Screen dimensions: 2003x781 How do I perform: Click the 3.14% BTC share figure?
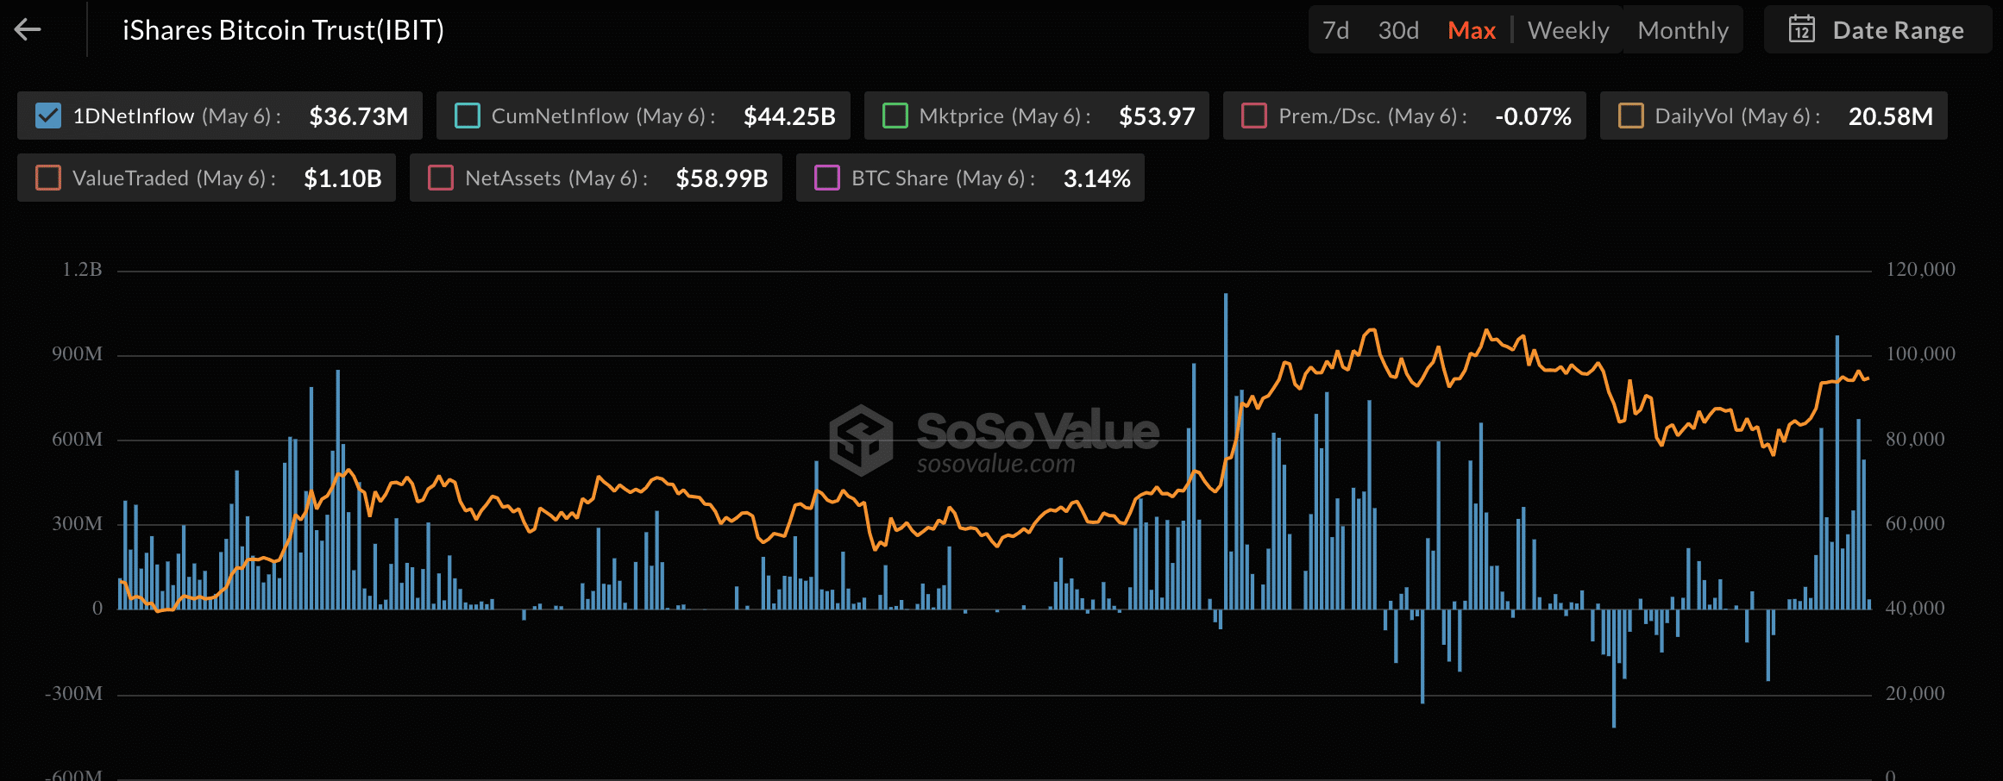point(1096,178)
